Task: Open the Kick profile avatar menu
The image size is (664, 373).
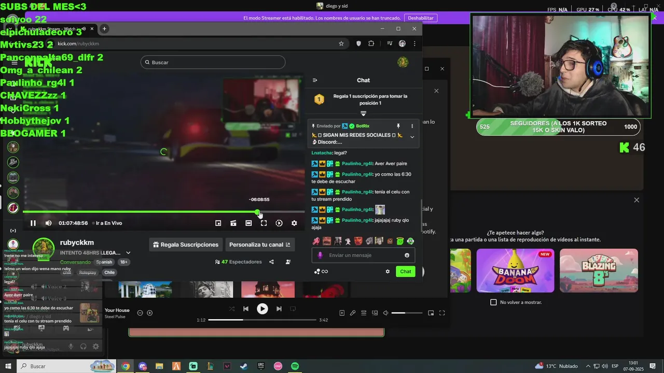Action: pos(403,62)
